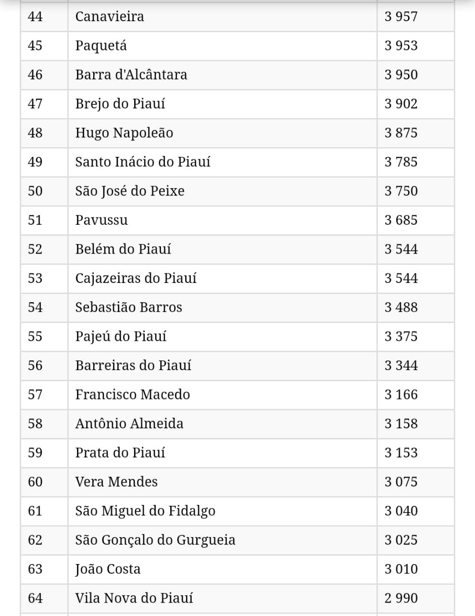Select Vera Mendes population 3 075
The width and height of the screenshot is (475, 616).
(x=401, y=482)
